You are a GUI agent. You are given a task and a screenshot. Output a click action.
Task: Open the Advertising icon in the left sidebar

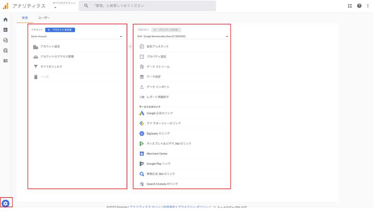(5, 50)
